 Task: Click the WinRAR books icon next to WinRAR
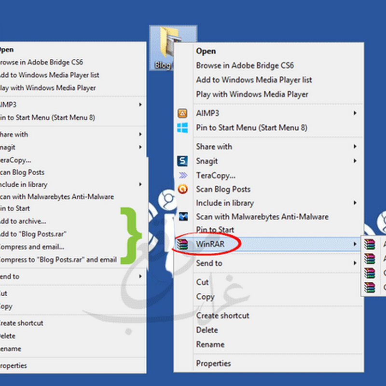point(182,244)
